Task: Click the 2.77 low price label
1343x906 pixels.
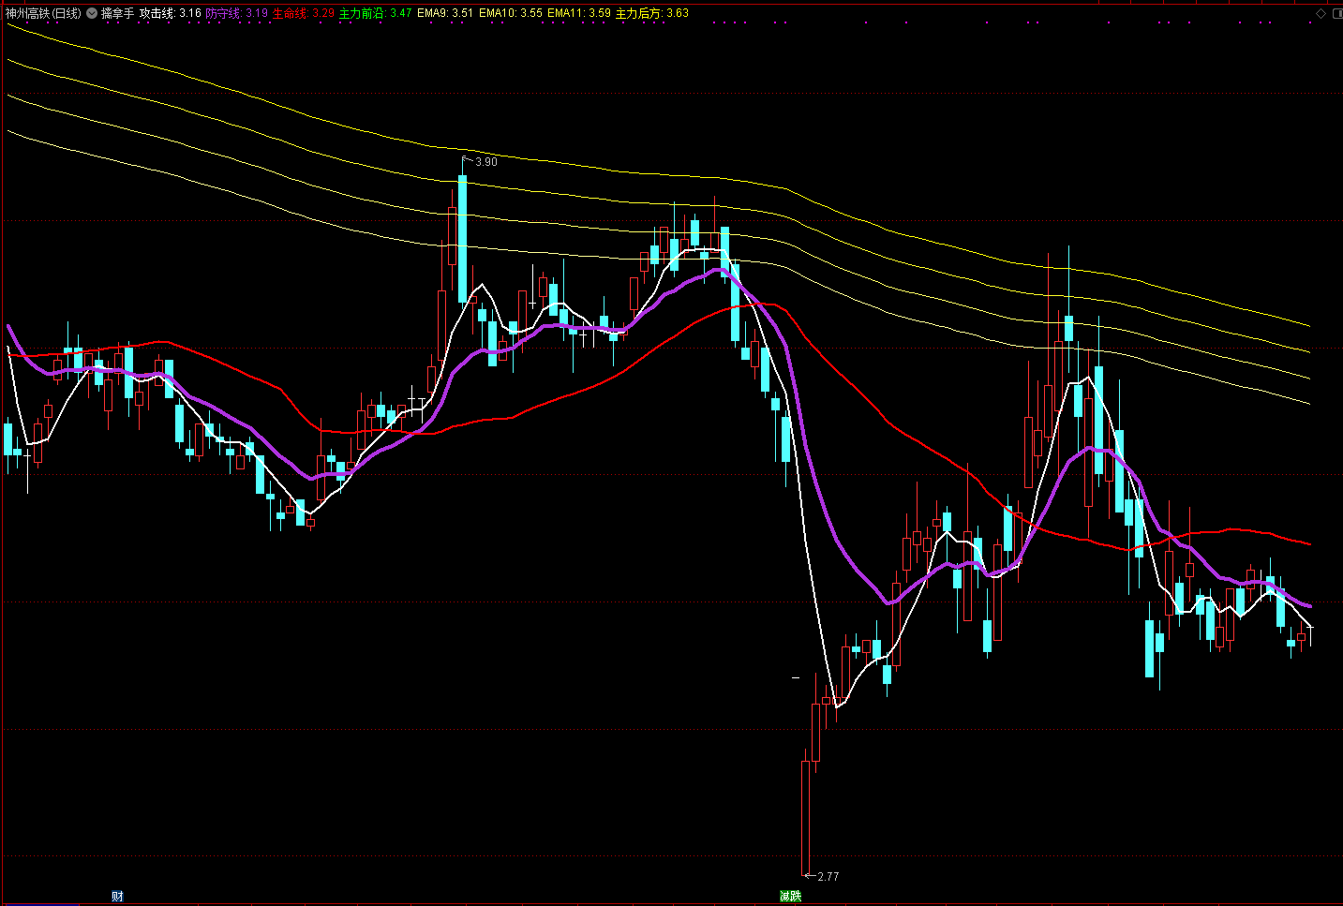Action: (x=828, y=877)
